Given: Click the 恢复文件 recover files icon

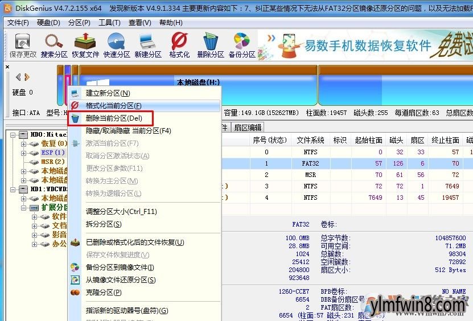Looking at the screenshot, I should [85, 44].
